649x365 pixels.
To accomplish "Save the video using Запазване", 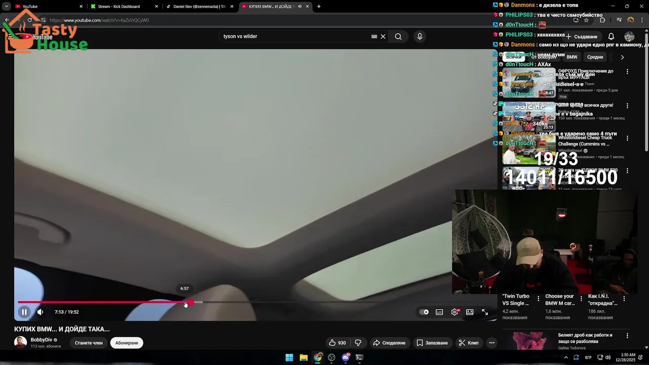I will click(x=432, y=343).
